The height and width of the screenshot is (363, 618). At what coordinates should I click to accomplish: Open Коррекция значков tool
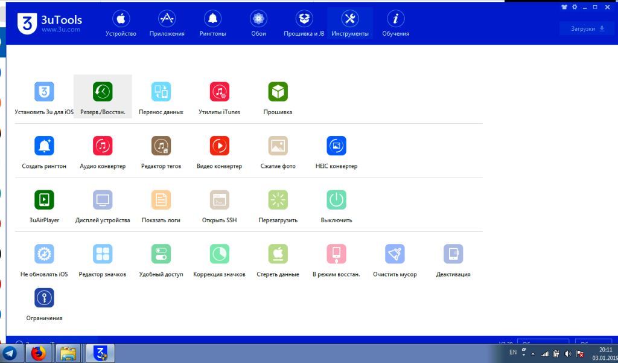219,261
